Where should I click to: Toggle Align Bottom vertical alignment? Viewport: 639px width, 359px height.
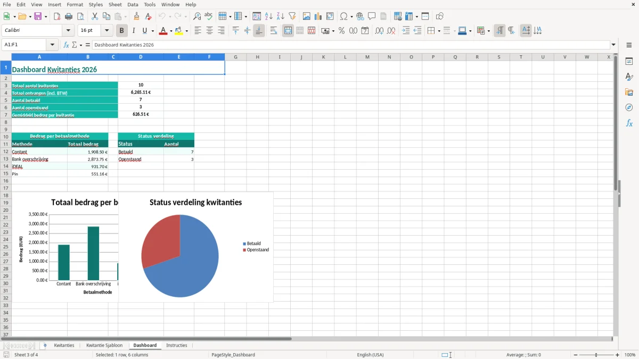[x=259, y=31]
